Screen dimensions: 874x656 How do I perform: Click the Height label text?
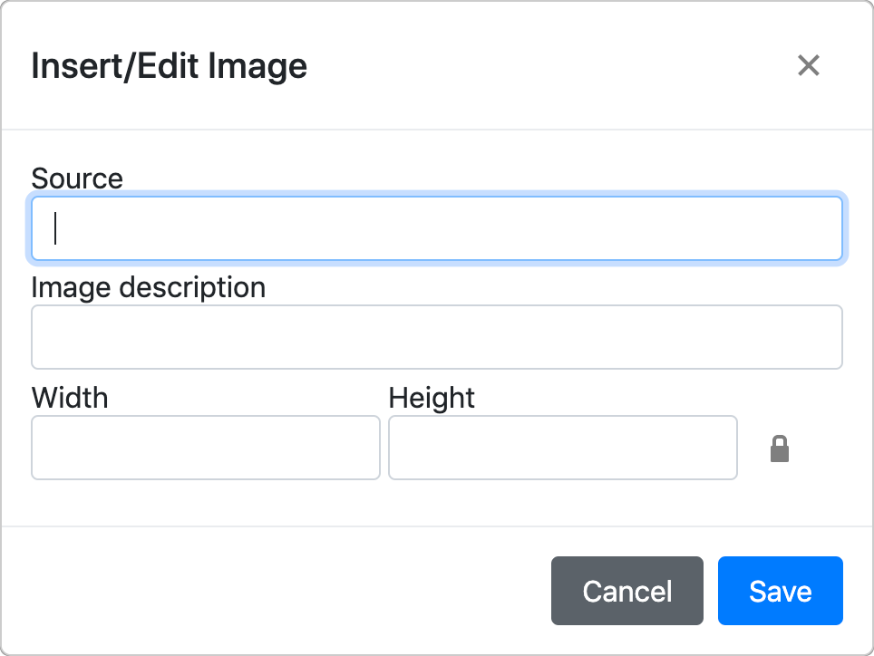coord(432,398)
